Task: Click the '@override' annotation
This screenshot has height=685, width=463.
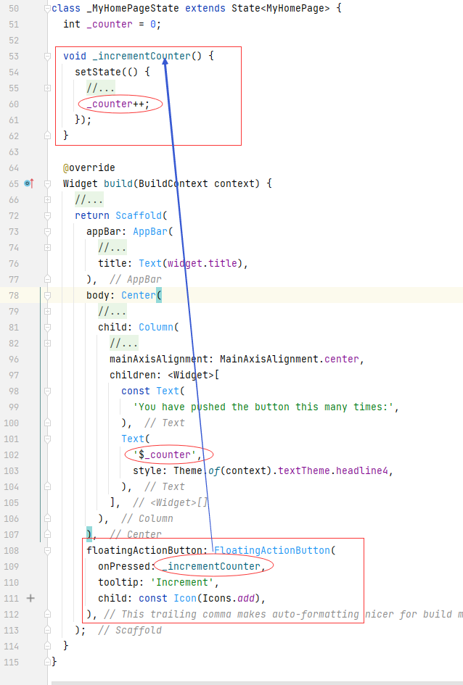Action: click(89, 167)
